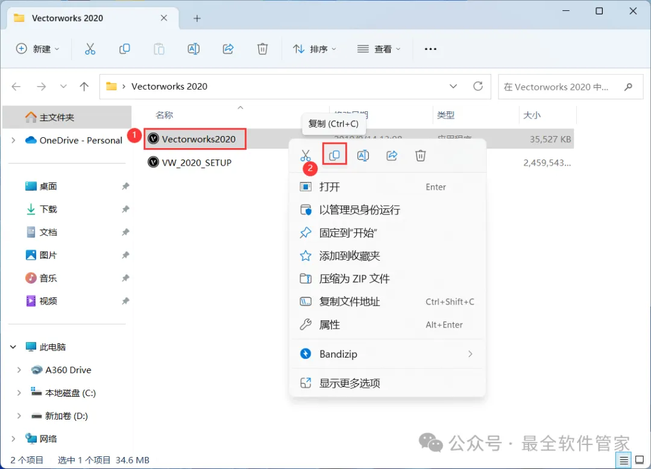Image resolution: width=651 pixels, height=469 pixels.
Task: Open Bandizip submenu arrow
Action: click(470, 354)
